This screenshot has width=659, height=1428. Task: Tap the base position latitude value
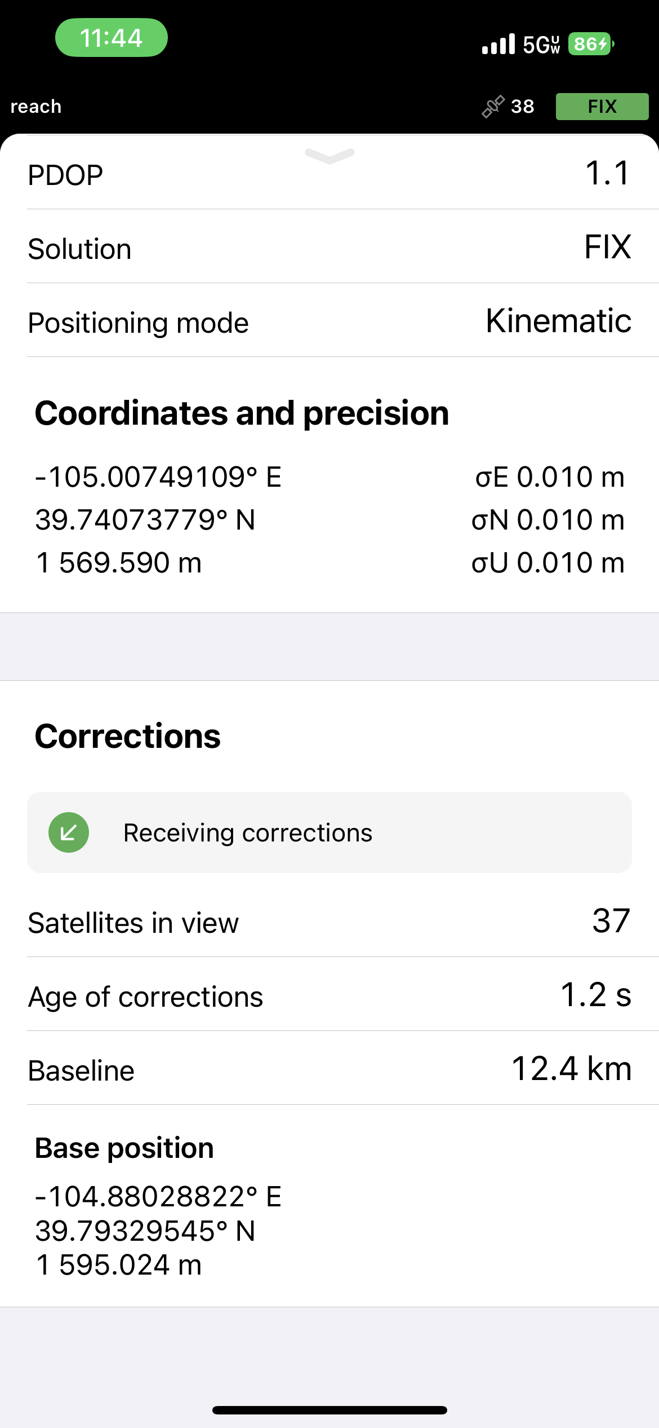click(x=145, y=1231)
